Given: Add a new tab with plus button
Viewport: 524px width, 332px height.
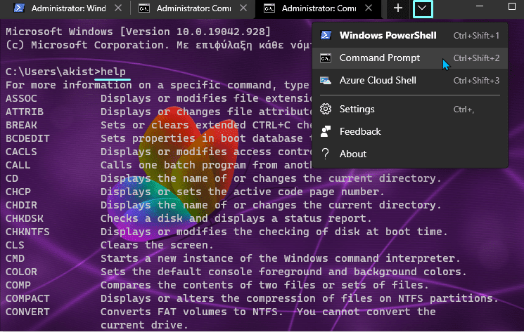Looking at the screenshot, I should pos(397,8).
